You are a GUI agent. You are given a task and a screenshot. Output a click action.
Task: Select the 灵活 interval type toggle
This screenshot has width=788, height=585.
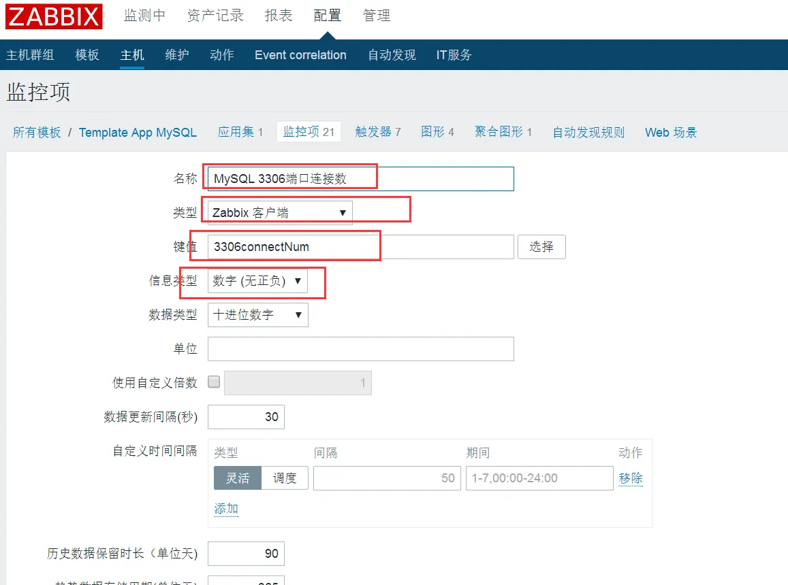pyautogui.click(x=238, y=478)
